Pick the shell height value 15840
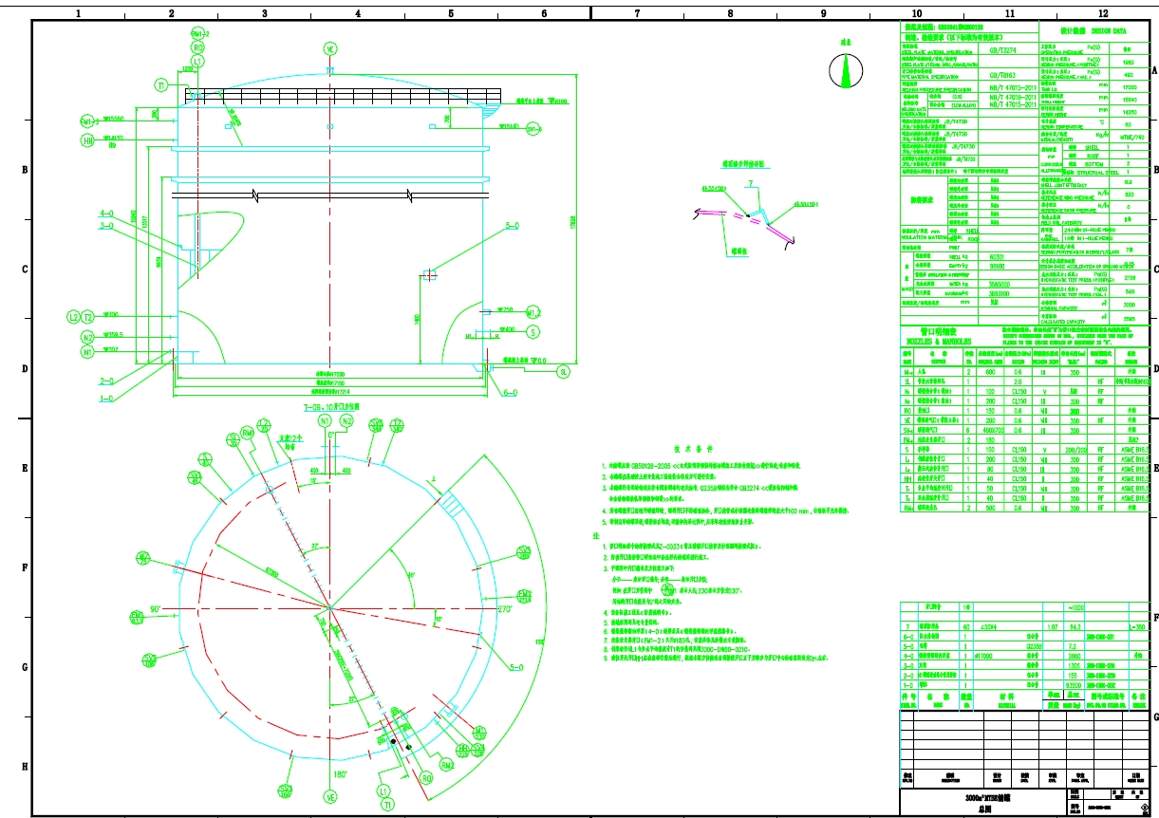Viewport: 1159px width, 818px height. [1129, 99]
